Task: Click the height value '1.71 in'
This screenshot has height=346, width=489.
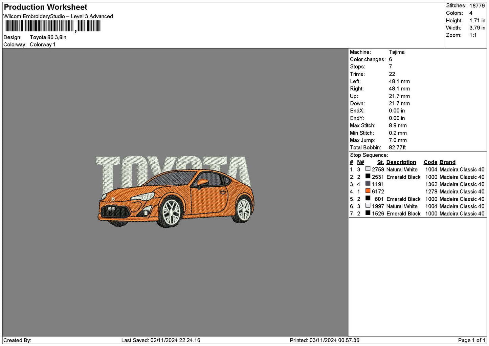Action: click(477, 20)
